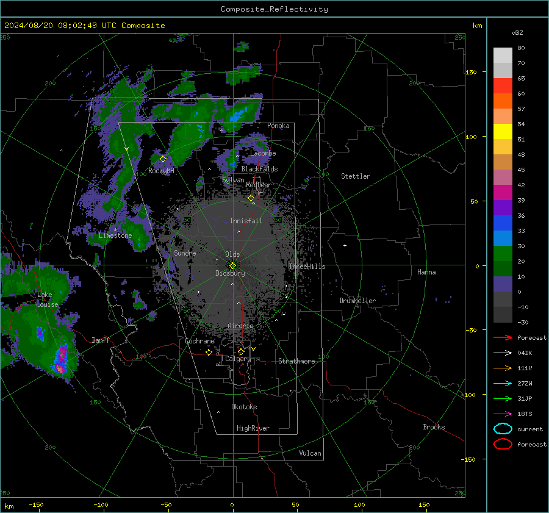Click the asterisk marker above Limestone
This screenshot has height=513, width=549.
click(x=115, y=230)
